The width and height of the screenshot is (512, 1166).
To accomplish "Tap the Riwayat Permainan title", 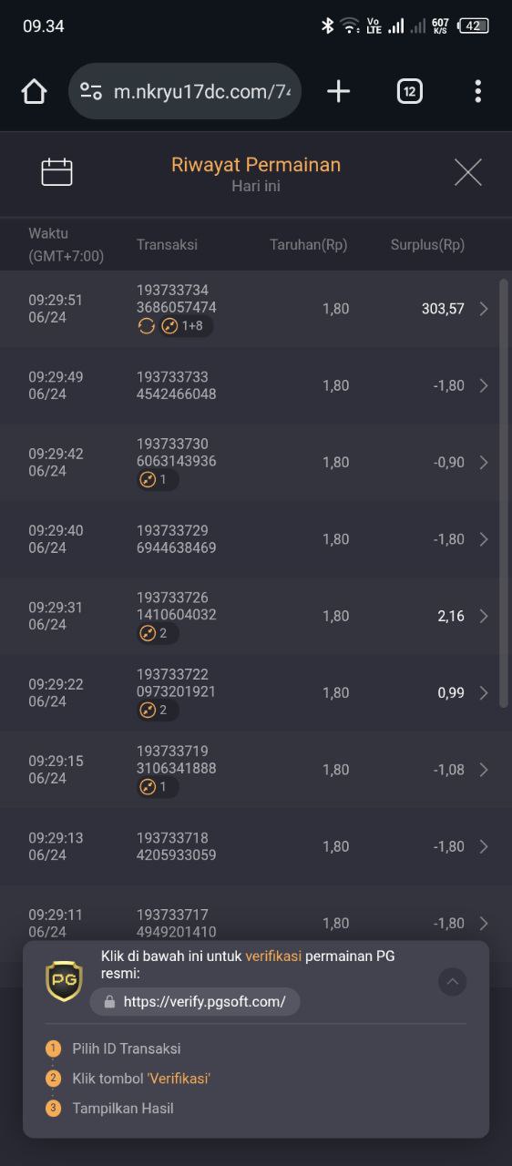I will 256,165.
